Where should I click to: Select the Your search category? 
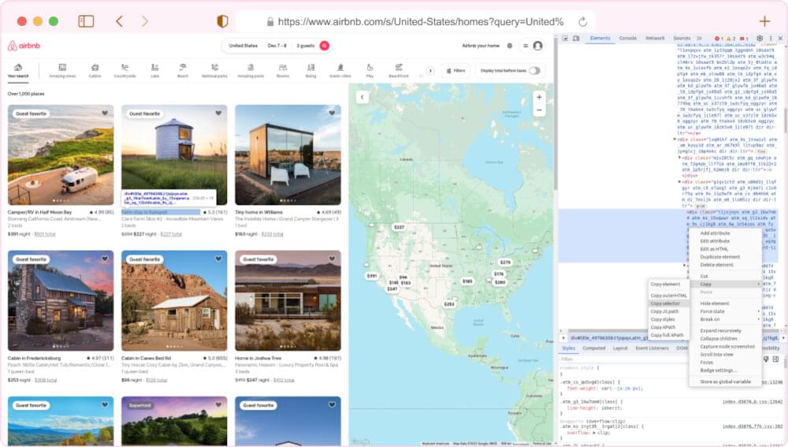coord(18,71)
